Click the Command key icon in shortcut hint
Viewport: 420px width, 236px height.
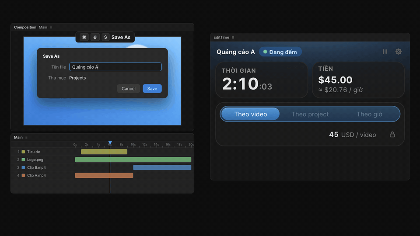pyautogui.click(x=84, y=37)
